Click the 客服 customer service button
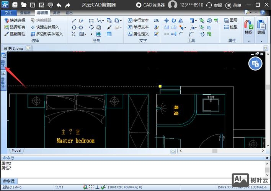The height and width of the screenshot is (191, 271). point(214,5)
